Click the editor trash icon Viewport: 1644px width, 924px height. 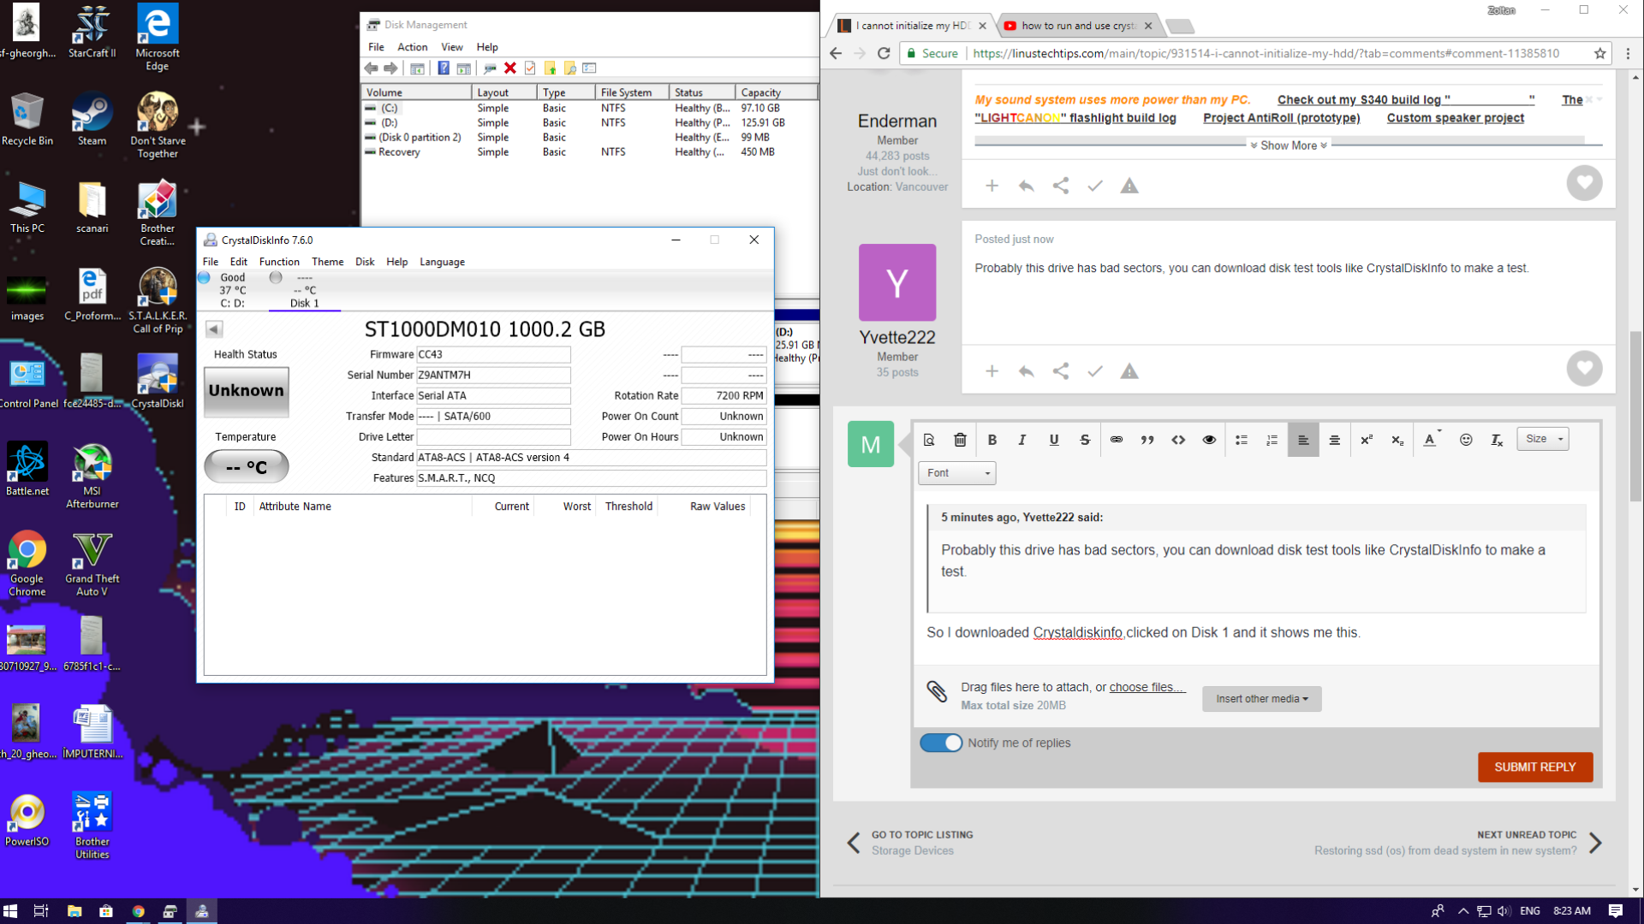pos(960,440)
